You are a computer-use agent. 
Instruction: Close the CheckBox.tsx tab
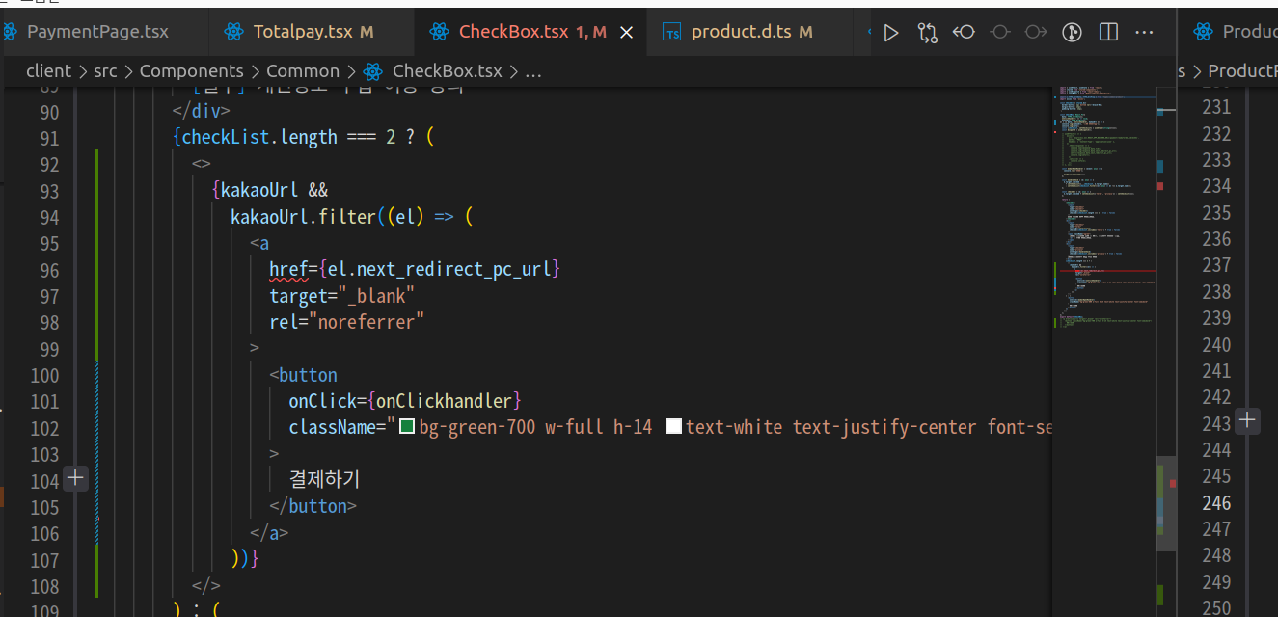click(626, 32)
